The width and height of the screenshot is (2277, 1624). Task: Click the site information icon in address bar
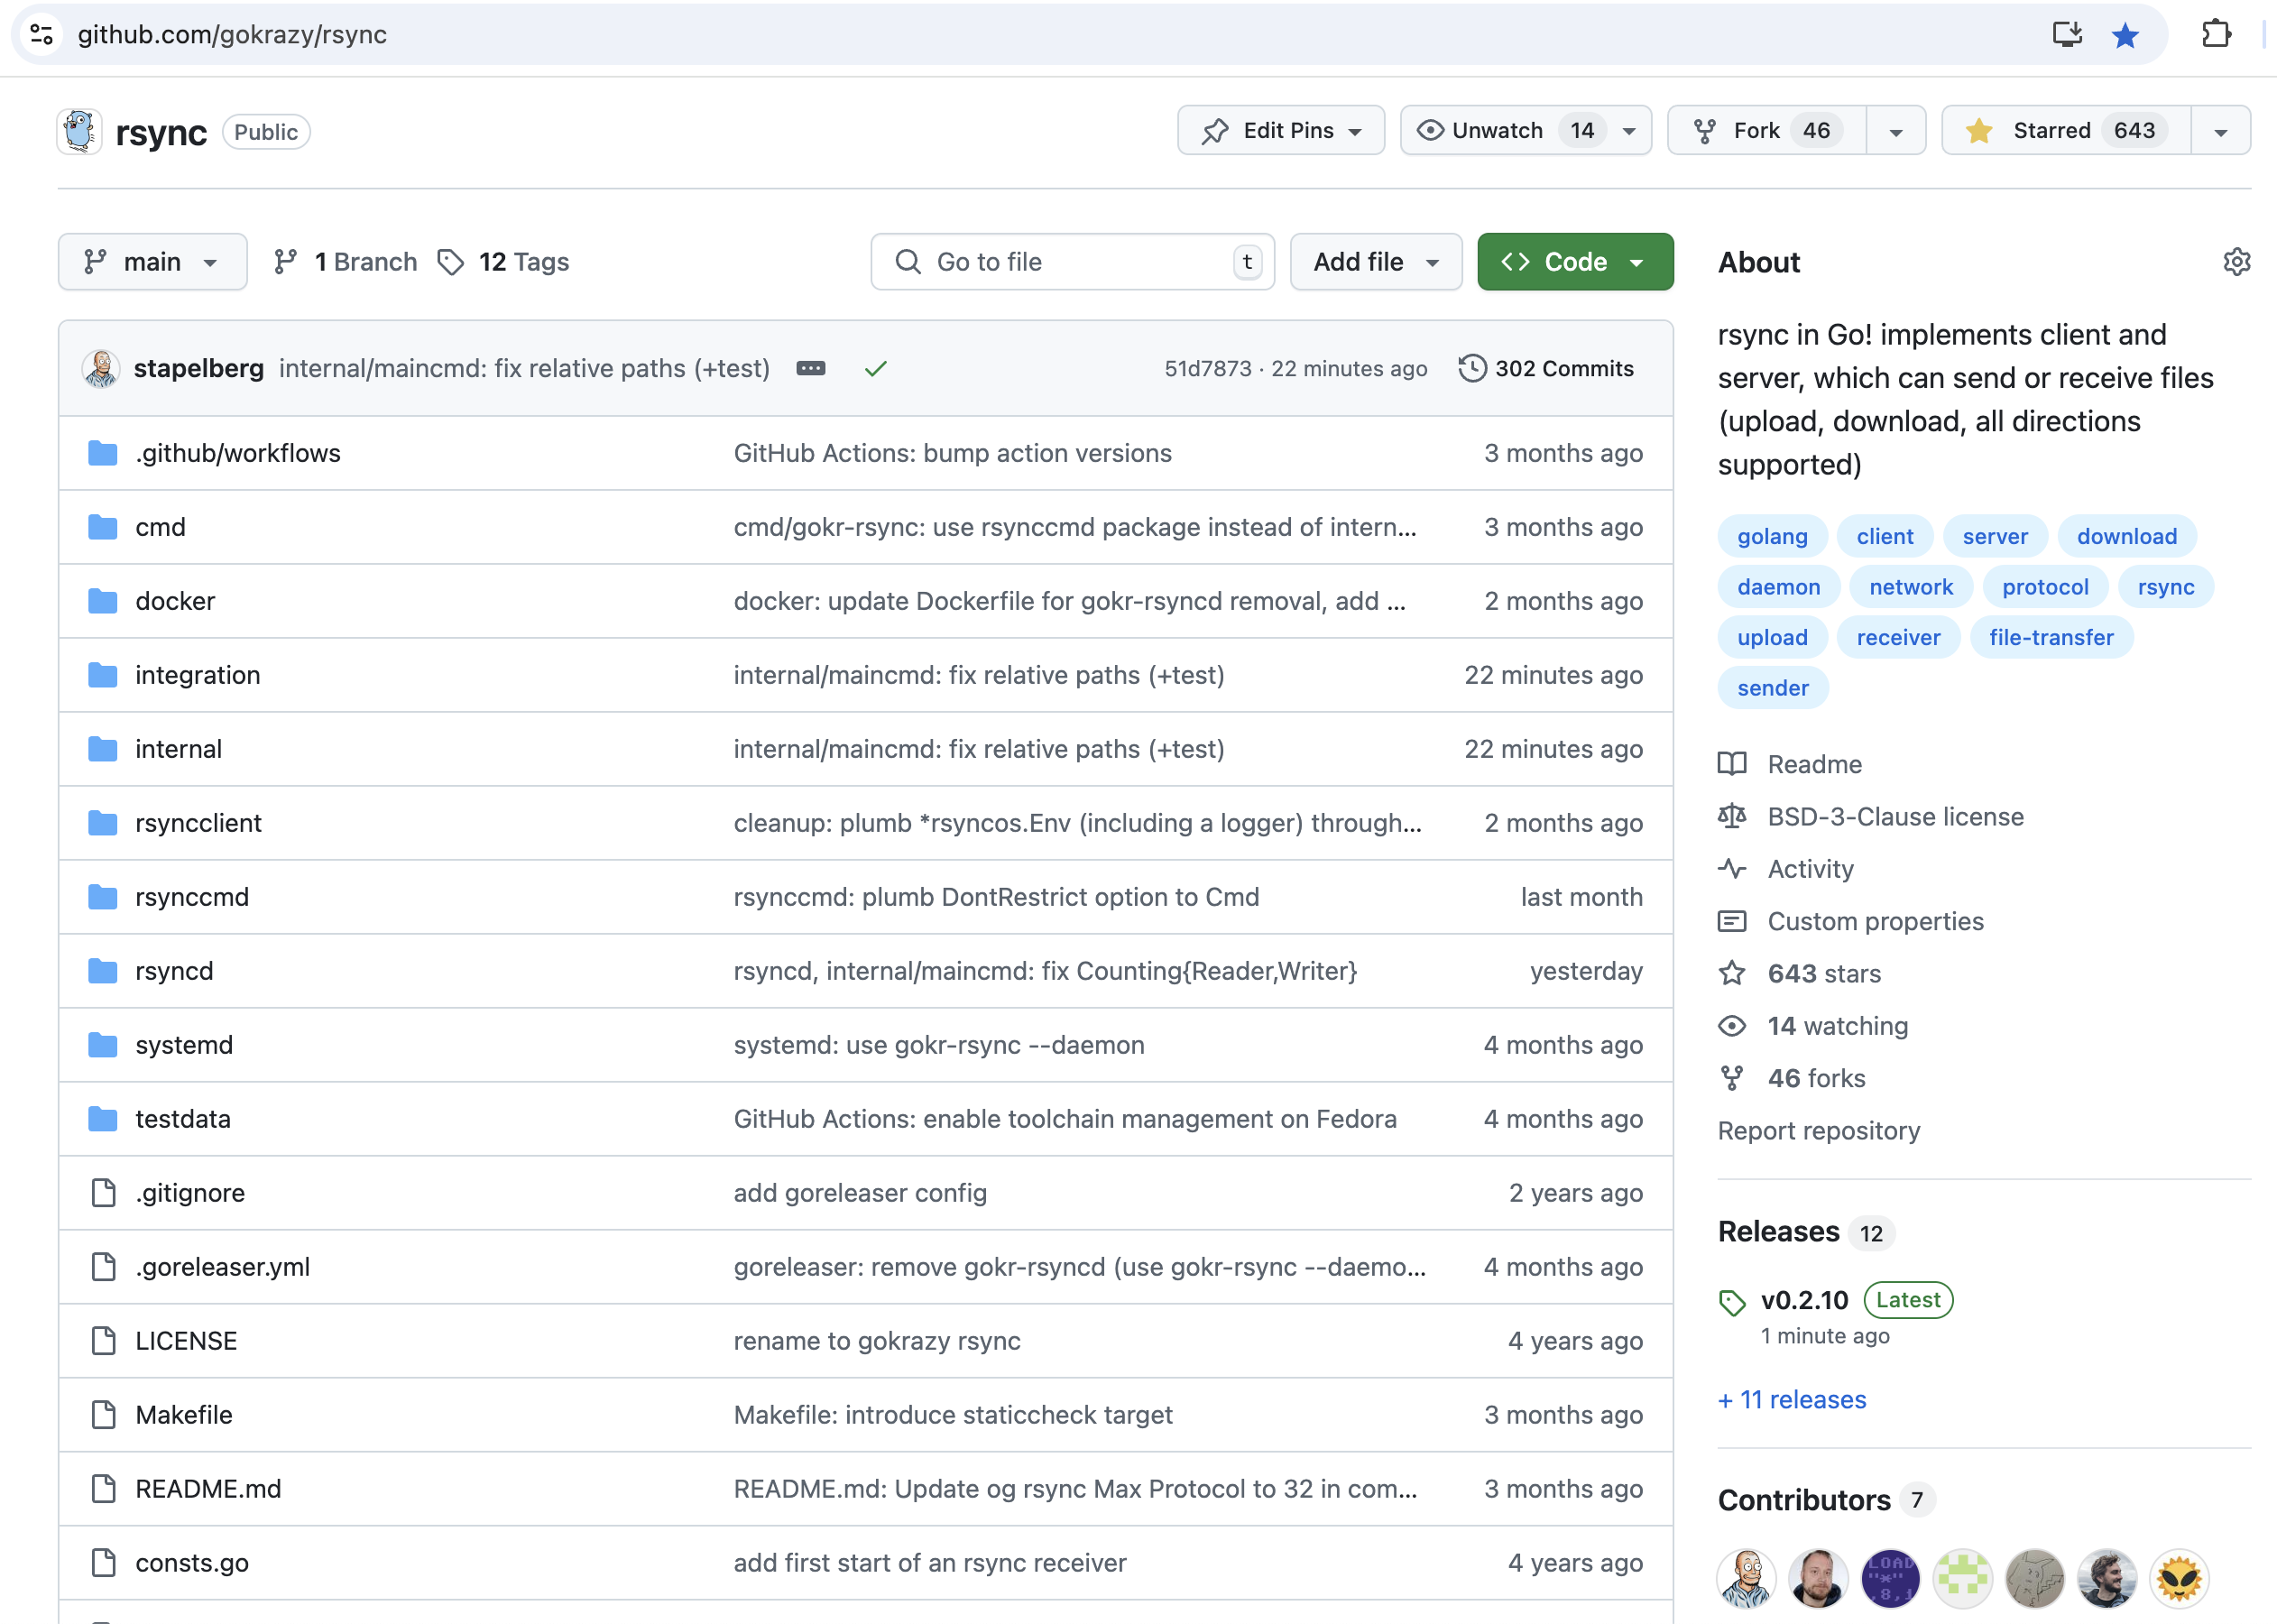[41, 34]
